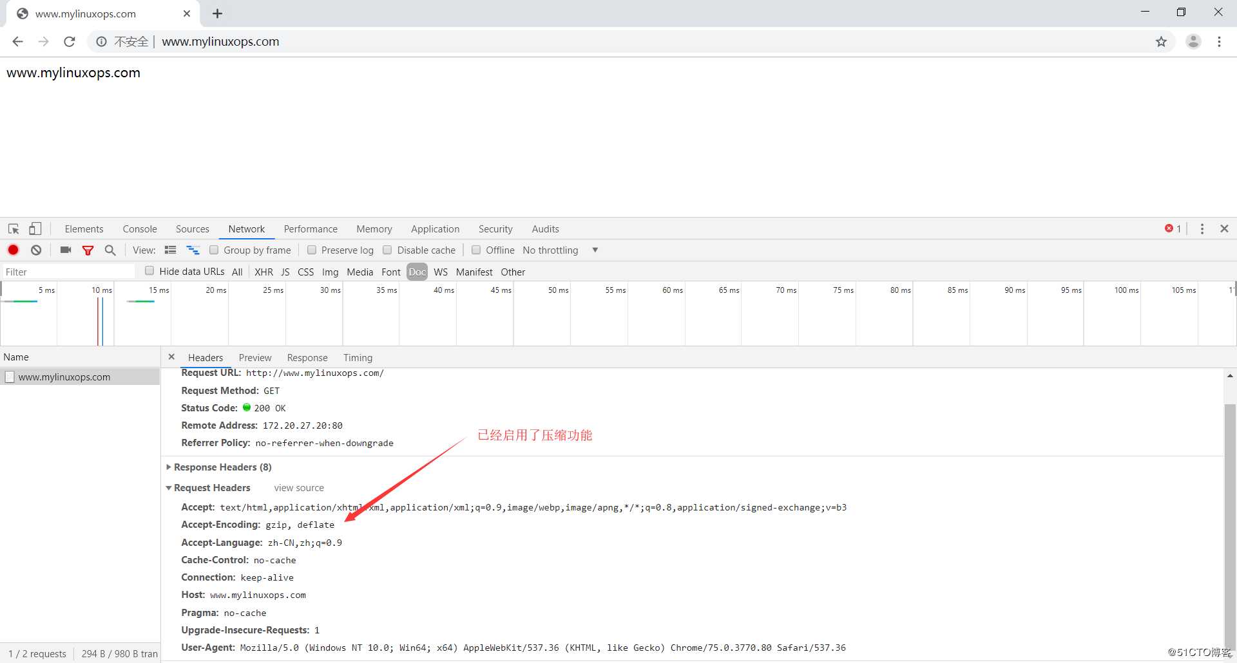Check Hide data URLs

(x=149, y=271)
